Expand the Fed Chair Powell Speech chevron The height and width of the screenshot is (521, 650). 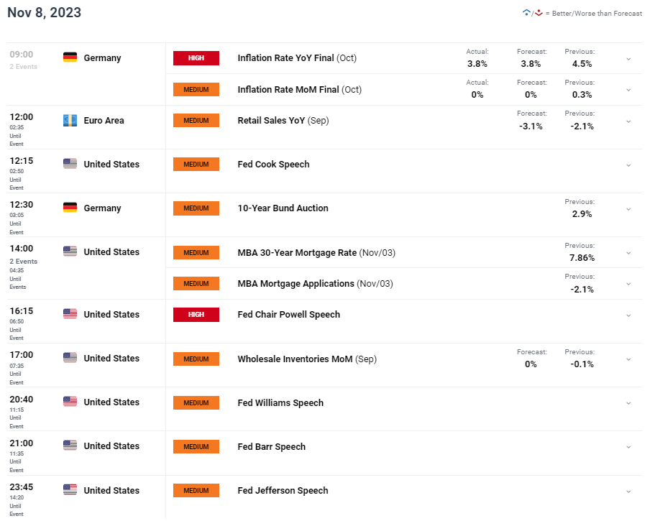[628, 315]
